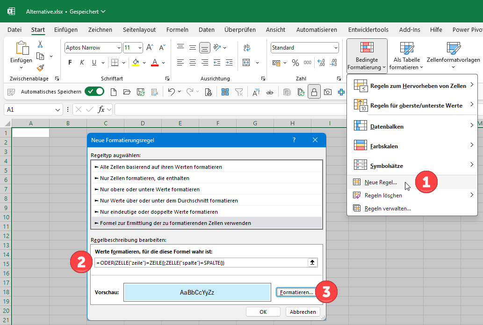Click the Formatieren... button
Image resolution: width=483 pixels, height=325 pixels.
pos(296,292)
